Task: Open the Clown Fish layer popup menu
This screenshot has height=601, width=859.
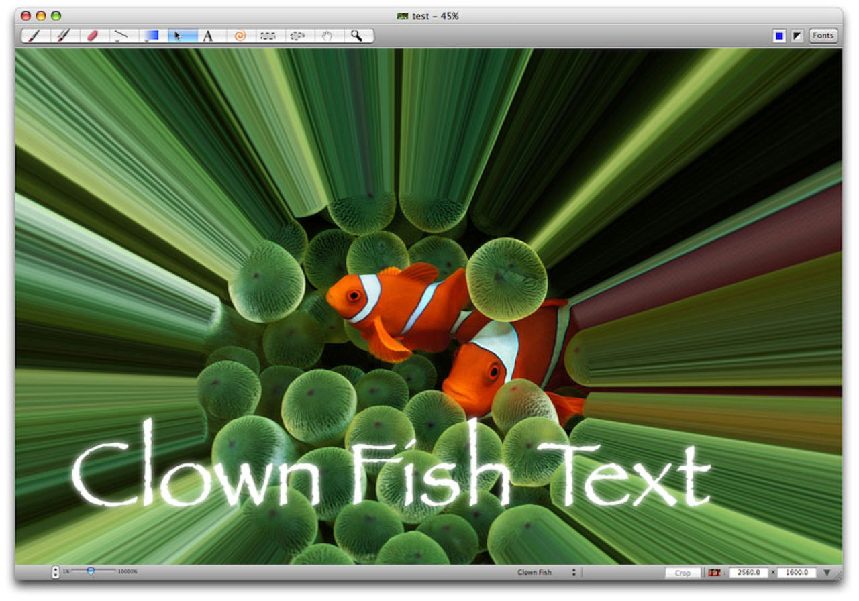Action: pyautogui.click(x=544, y=572)
